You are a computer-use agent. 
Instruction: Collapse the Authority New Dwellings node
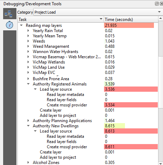pyautogui.click(x=28, y=126)
